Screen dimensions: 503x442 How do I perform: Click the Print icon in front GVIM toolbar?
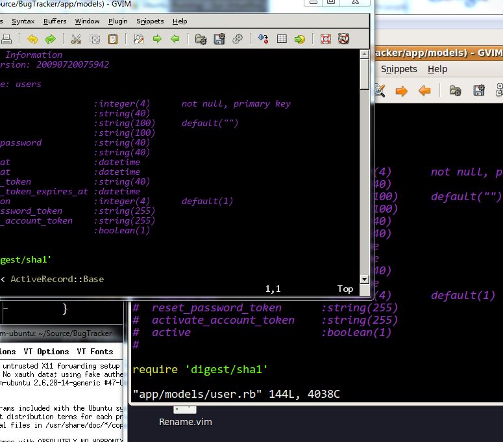point(6,39)
